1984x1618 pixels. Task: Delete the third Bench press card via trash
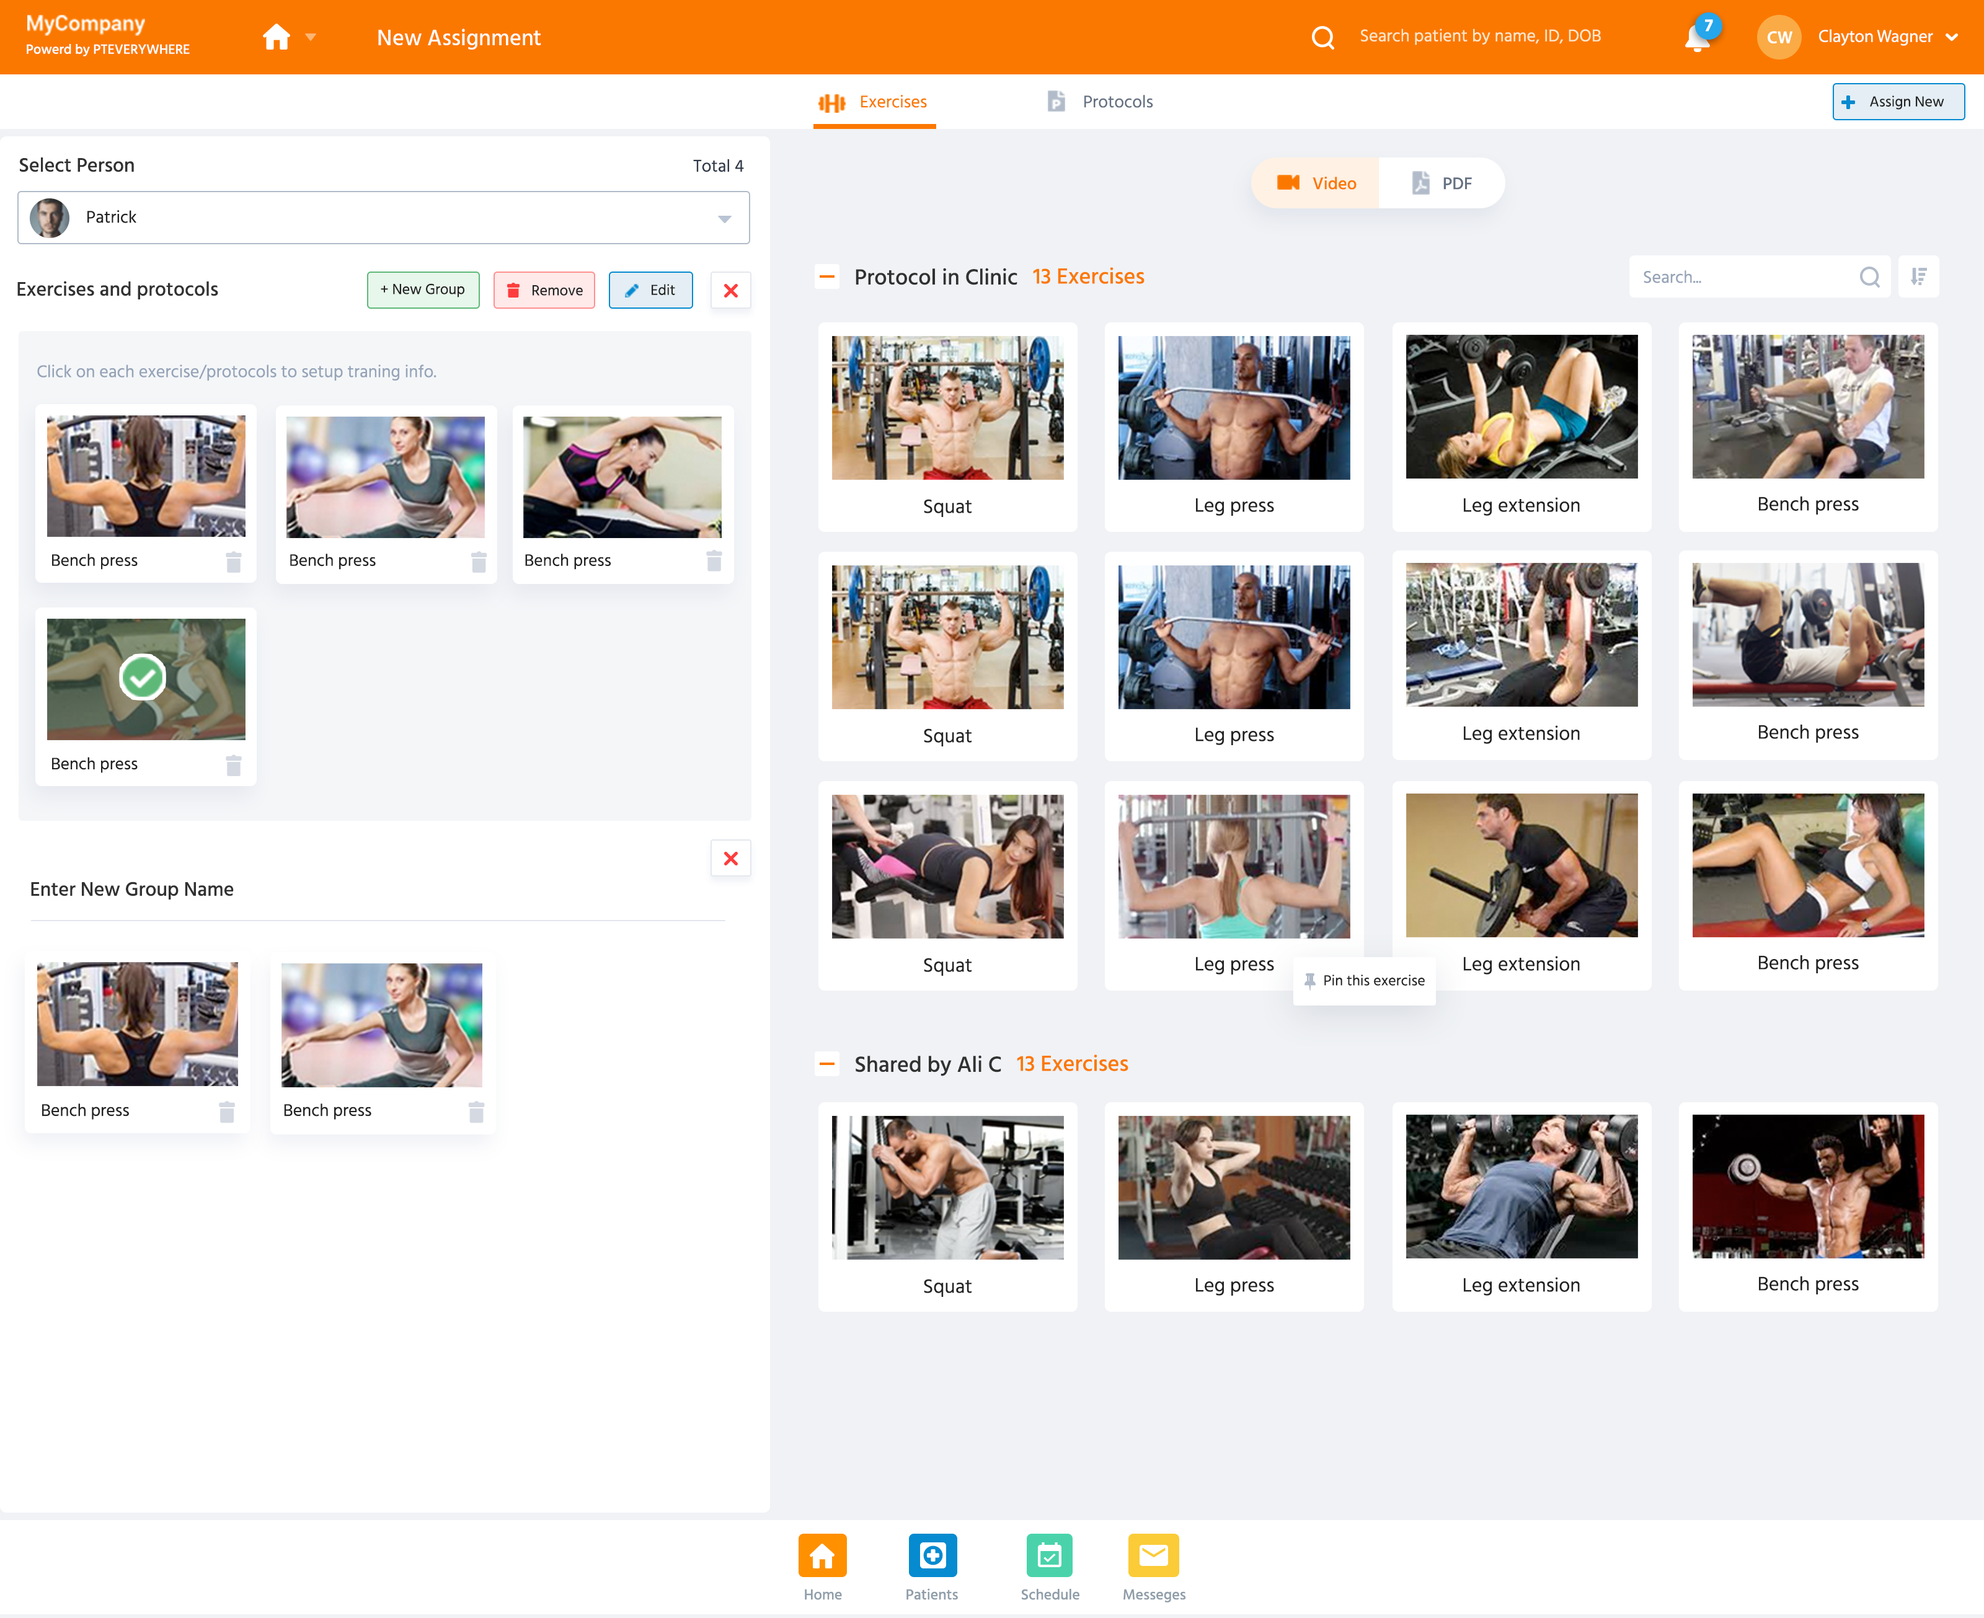click(714, 561)
